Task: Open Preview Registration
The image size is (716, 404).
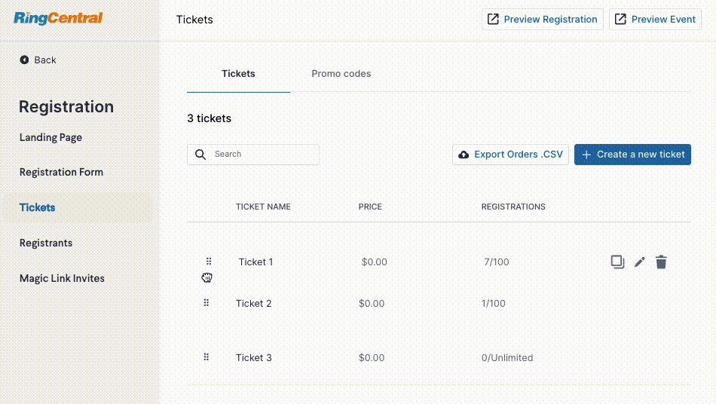Action: (543, 19)
